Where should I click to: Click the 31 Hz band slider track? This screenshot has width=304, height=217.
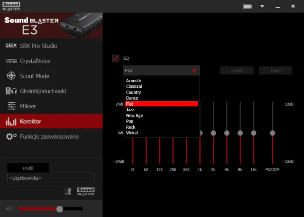[133, 150]
